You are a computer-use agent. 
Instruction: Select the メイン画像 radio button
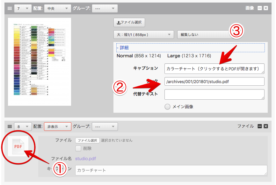pos(168,107)
